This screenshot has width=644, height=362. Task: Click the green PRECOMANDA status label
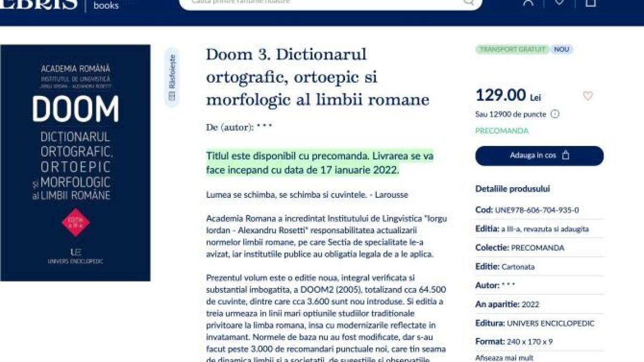pos(502,131)
